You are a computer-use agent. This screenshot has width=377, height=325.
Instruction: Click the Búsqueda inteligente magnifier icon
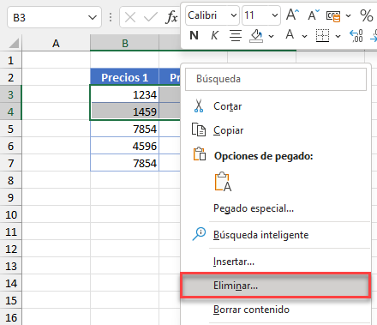click(199, 234)
